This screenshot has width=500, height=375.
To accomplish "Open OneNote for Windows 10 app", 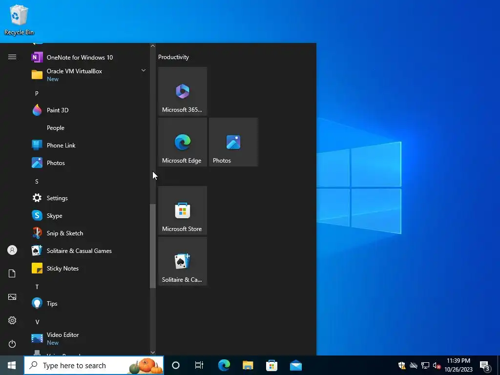I will tap(89, 58).
